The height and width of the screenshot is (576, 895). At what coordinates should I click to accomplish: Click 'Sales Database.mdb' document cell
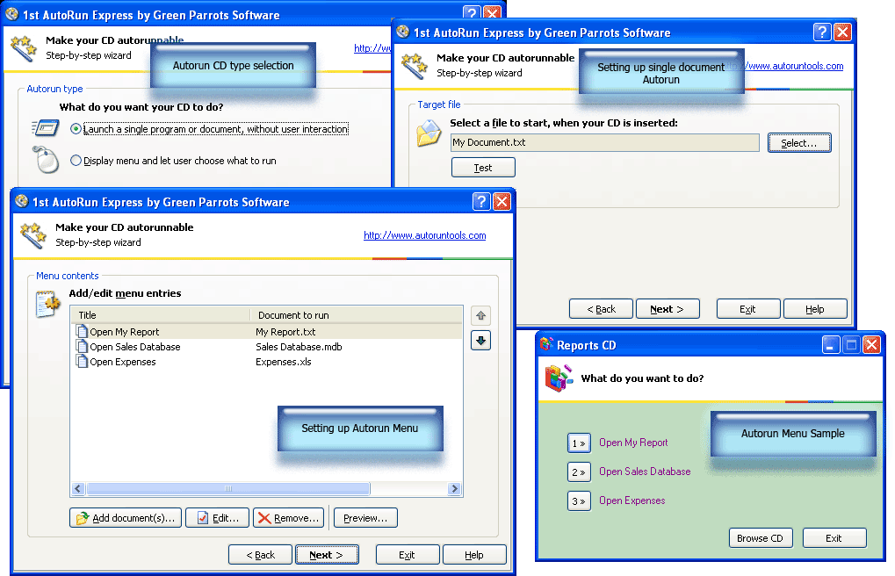coord(299,347)
